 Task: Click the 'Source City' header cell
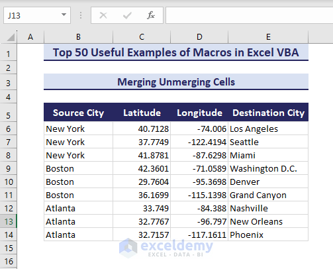click(x=78, y=113)
